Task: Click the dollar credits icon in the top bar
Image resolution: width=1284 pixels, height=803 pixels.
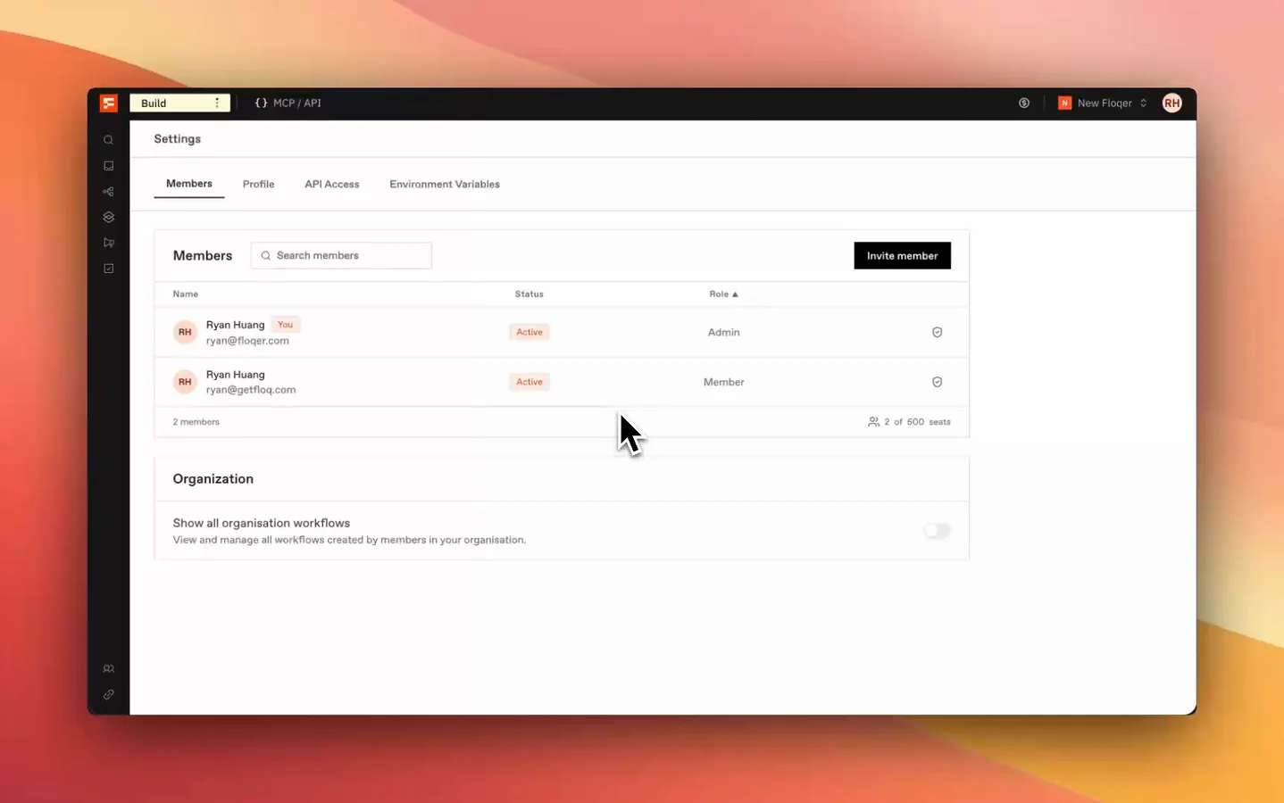Action: click(1024, 103)
